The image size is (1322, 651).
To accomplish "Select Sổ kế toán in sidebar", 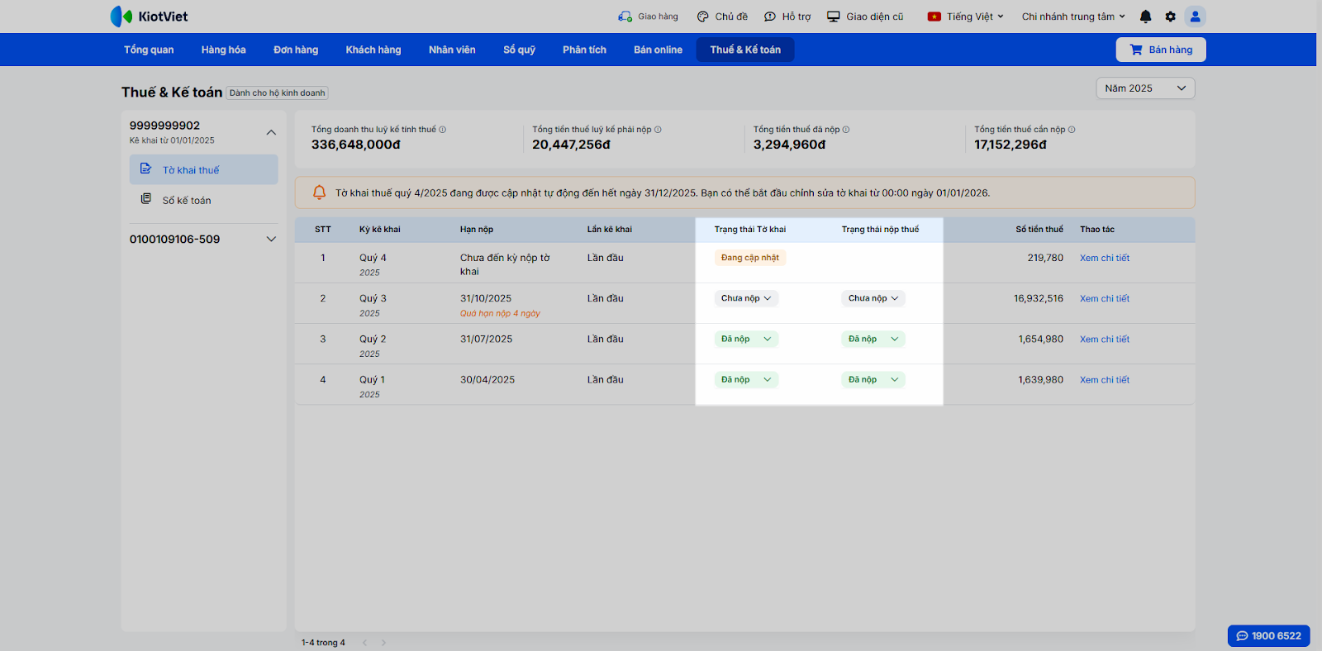I will pyautogui.click(x=186, y=200).
